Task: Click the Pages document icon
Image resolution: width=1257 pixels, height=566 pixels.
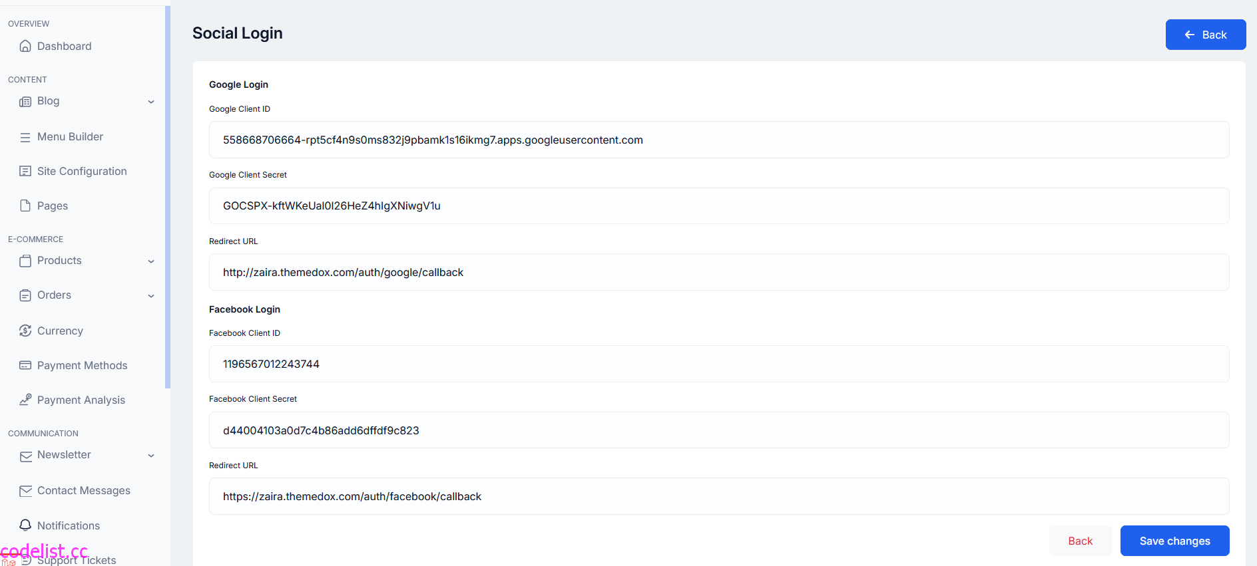Action: (x=25, y=206)
